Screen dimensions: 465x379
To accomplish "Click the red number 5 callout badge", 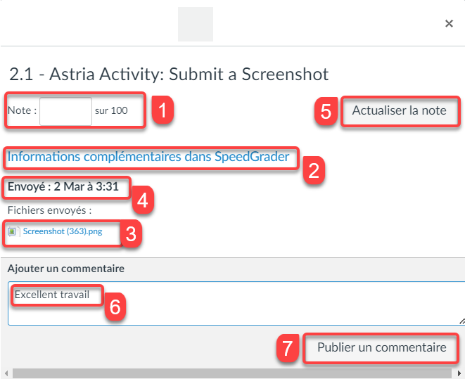I will coord(326,111).
